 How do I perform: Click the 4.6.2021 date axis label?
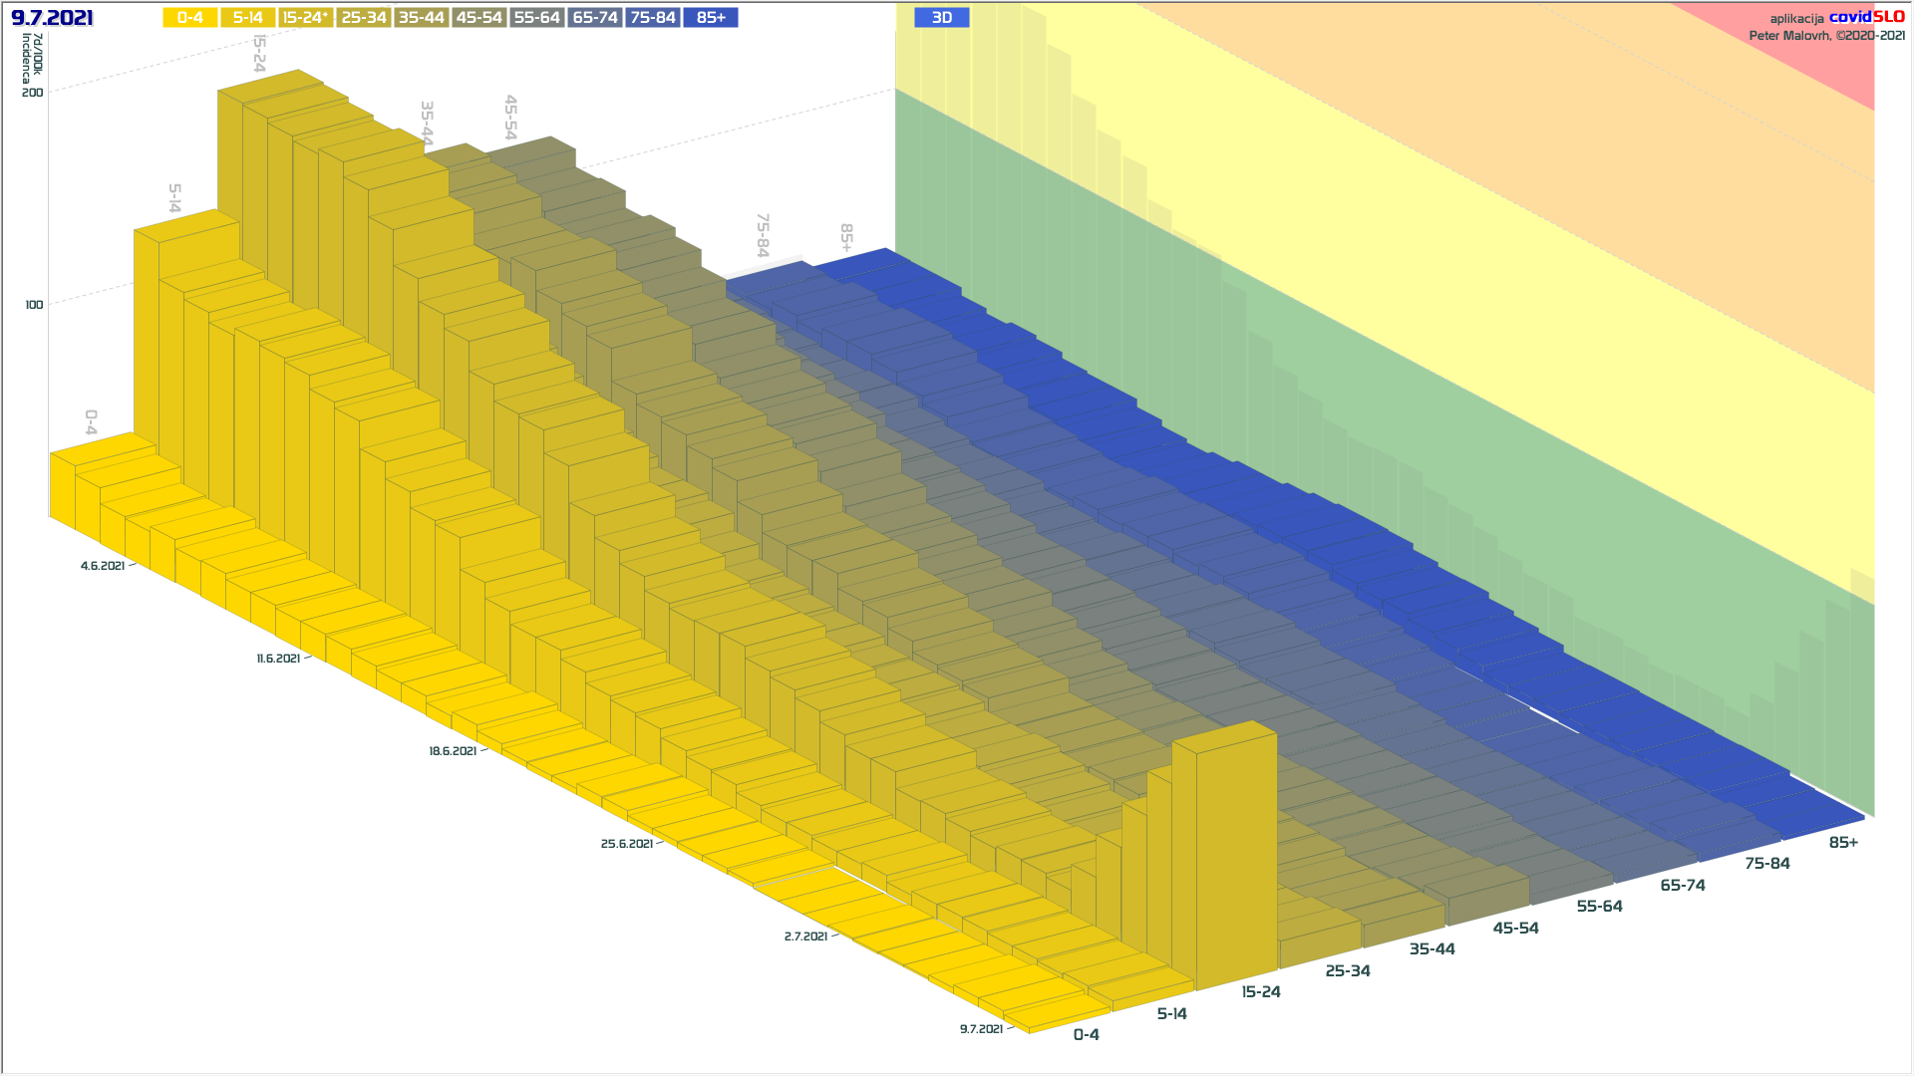tap(103, 566)
